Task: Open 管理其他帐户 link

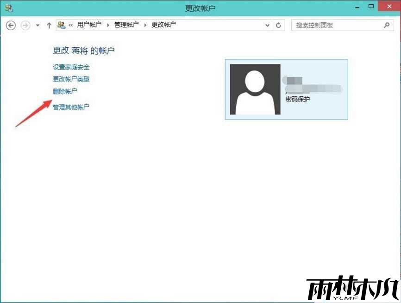Action: [70, 107]
